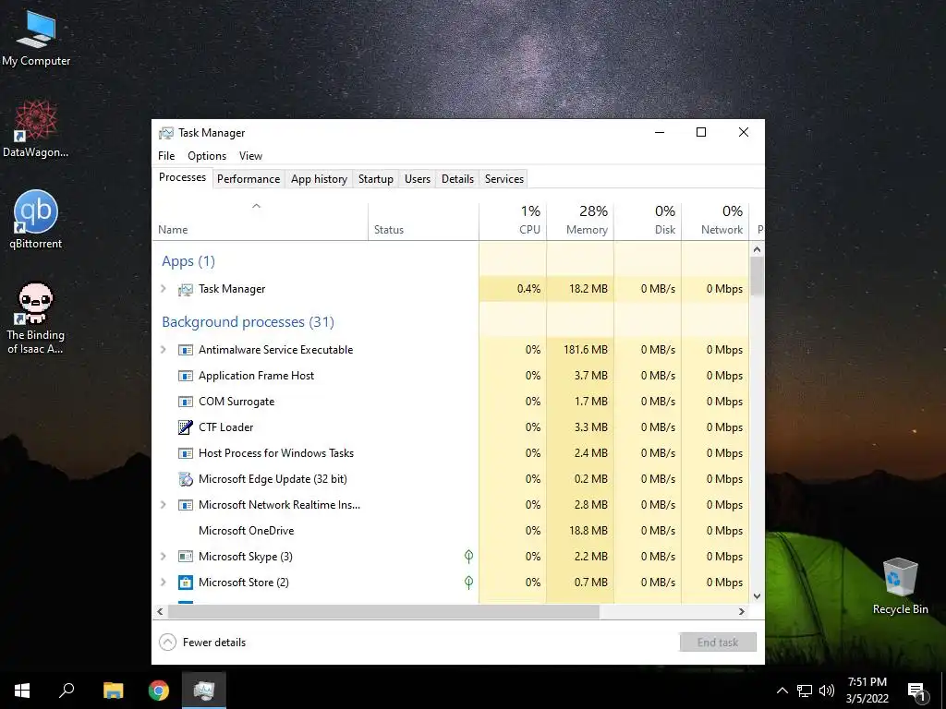Switch to the Performance tab
Viewport: 946px width, 709px height.
pos(249,179)
